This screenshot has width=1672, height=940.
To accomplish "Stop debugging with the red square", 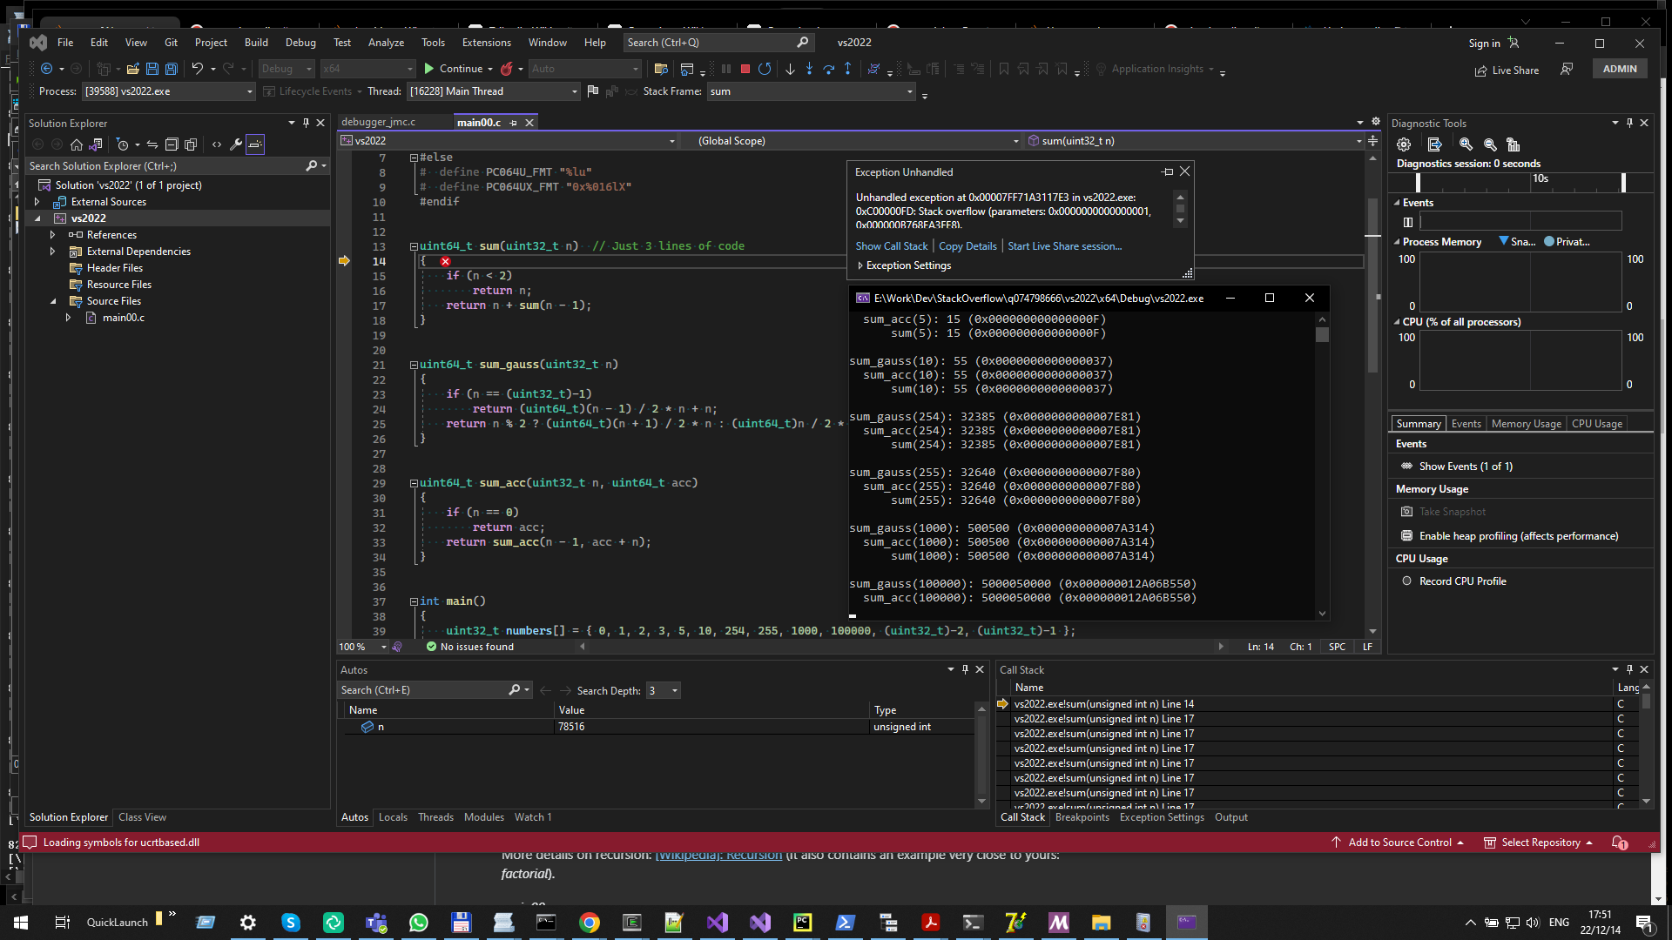I will click(745, 69).
